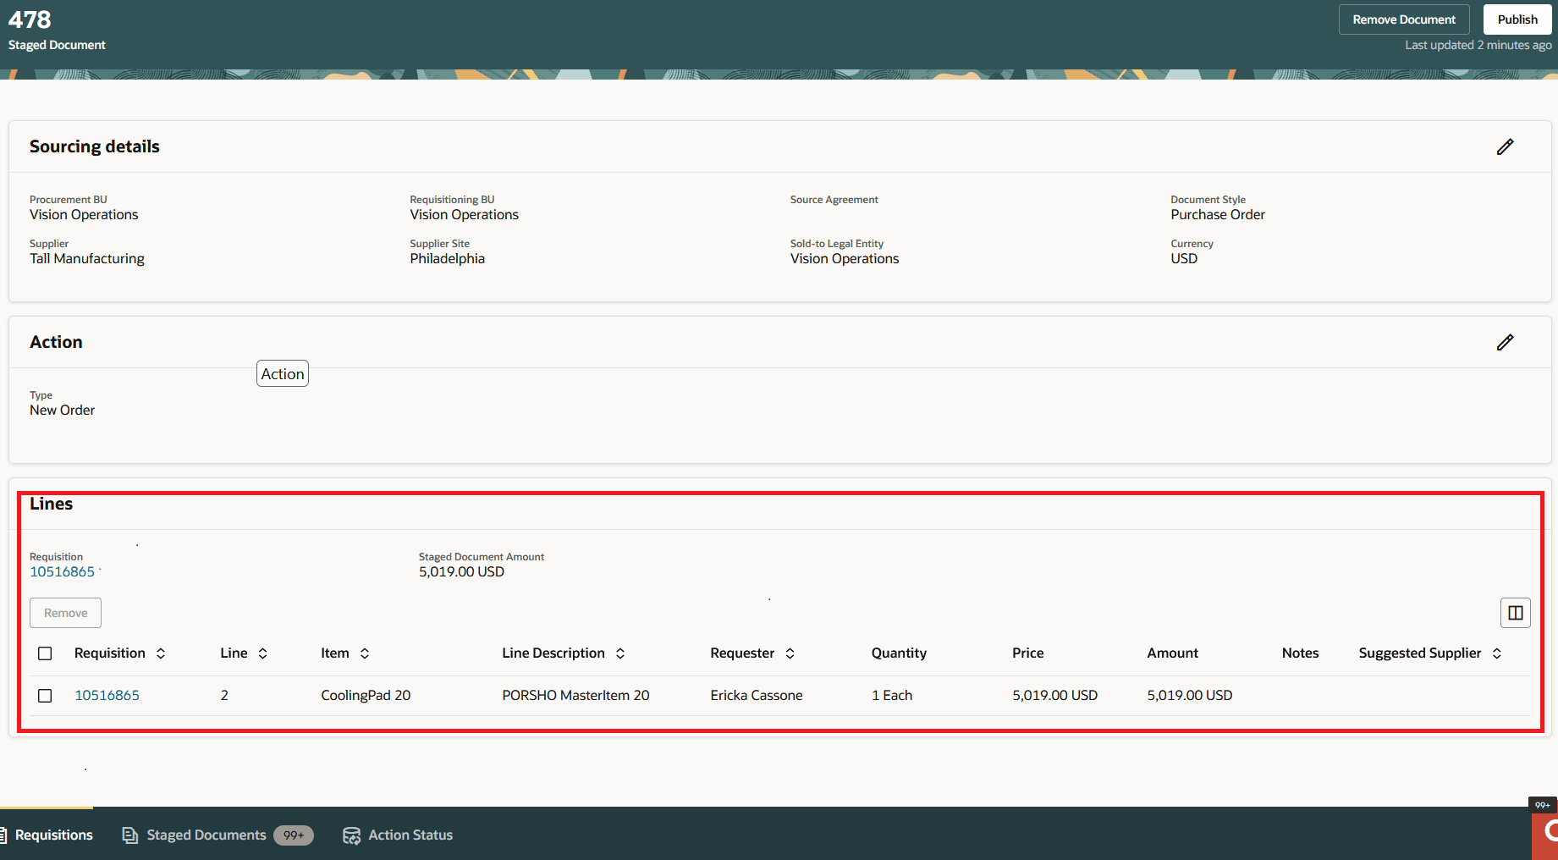Switch to the Requisitions tab
This screenshot has height=860, width=1558.
pos(47,835)
